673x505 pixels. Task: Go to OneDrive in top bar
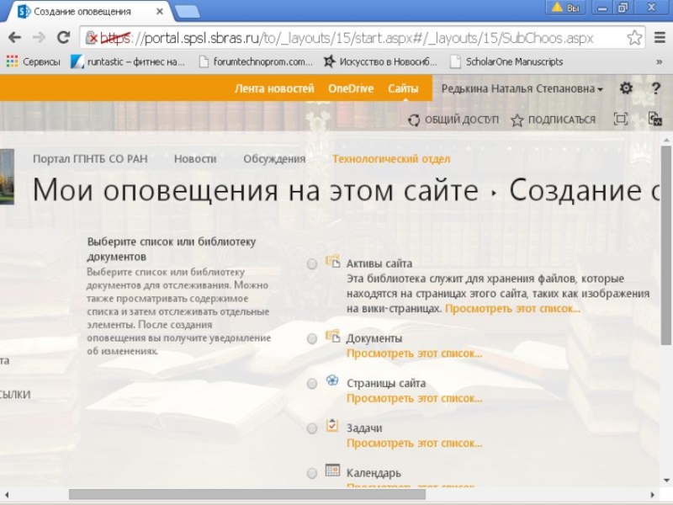coord(351,88)
